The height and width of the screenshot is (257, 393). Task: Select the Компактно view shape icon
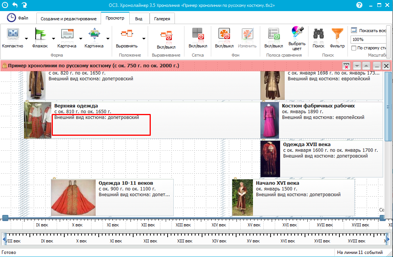[13, 35]
